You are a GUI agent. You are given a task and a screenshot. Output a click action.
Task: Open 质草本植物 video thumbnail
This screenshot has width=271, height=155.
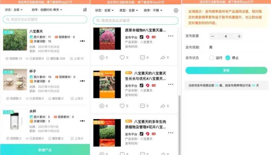pos(107,39)
